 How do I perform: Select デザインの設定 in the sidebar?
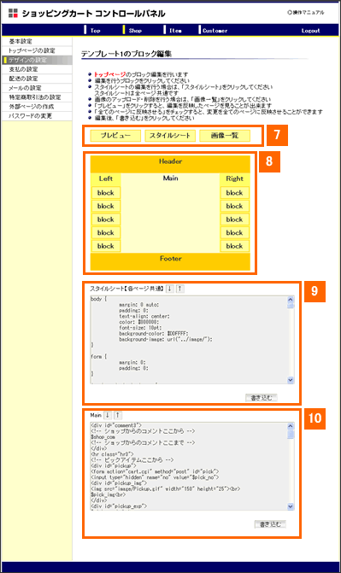[x=37, y=60]
